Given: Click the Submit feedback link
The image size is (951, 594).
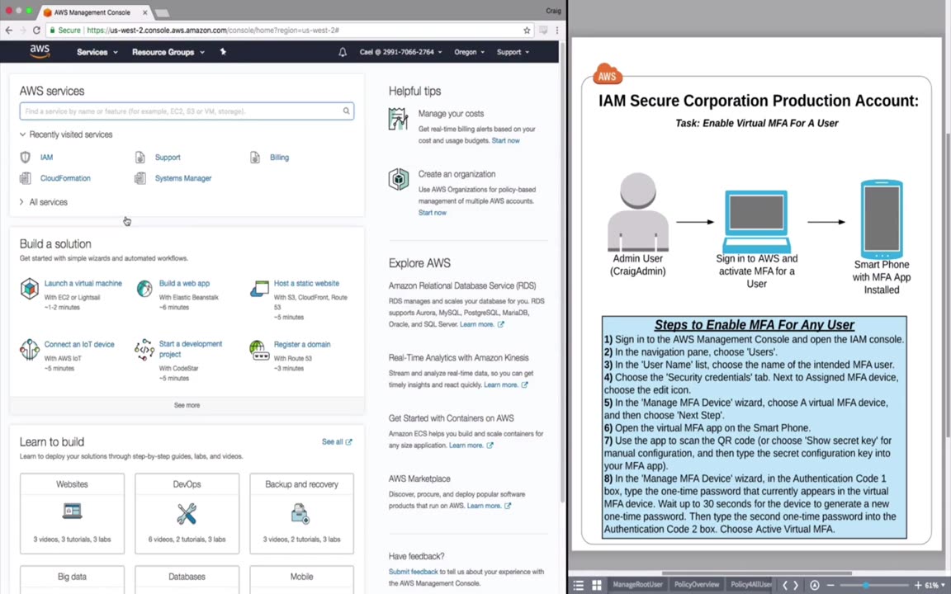Looking at the screenshot, I should (413, 572).
